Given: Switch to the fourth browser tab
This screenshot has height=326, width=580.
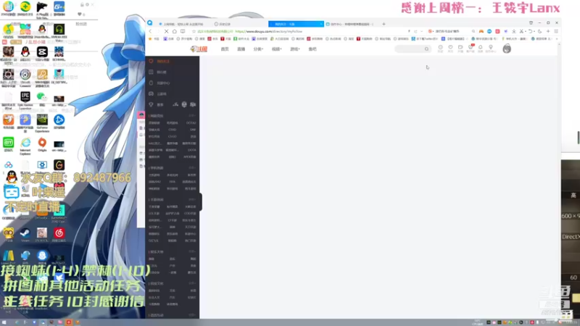Looking at the screenshot, I should (352, 24).
